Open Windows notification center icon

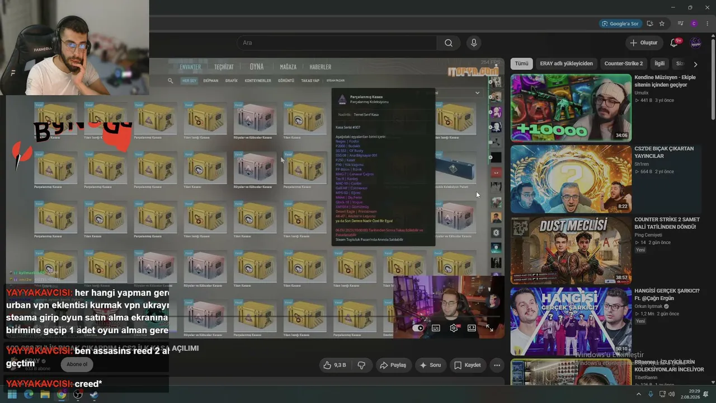tap(706, 394)
